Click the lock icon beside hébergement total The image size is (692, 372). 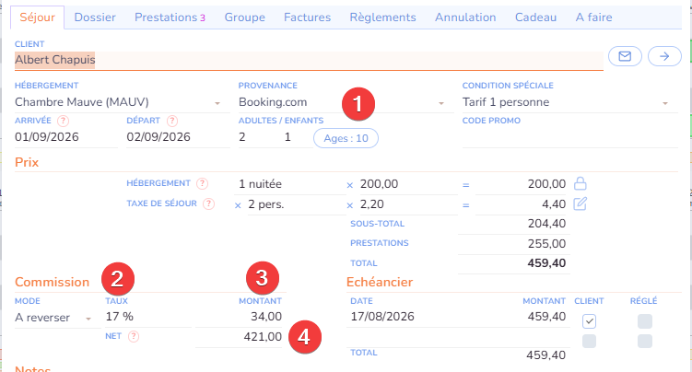coord(581,183)
